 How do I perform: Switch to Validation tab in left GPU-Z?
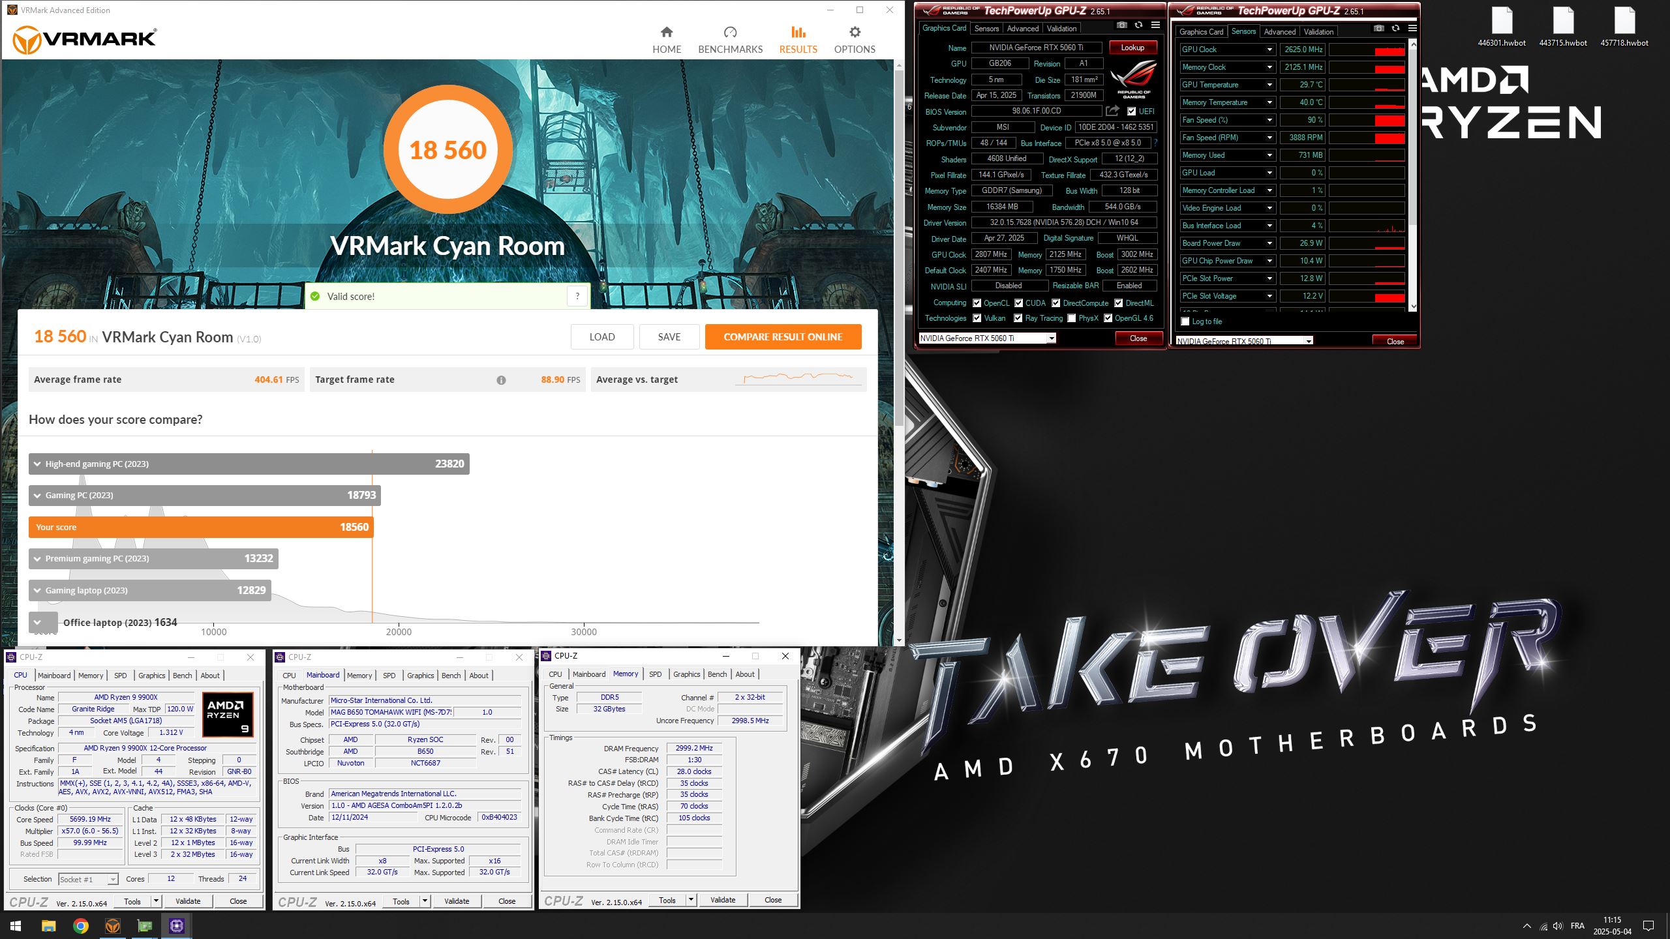[1061, 29]
